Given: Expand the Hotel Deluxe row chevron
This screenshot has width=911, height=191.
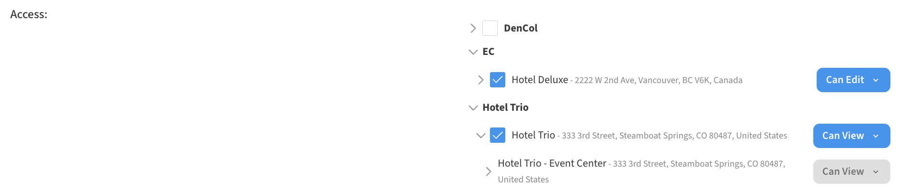Looking at the screenshot, I should 481,80.
